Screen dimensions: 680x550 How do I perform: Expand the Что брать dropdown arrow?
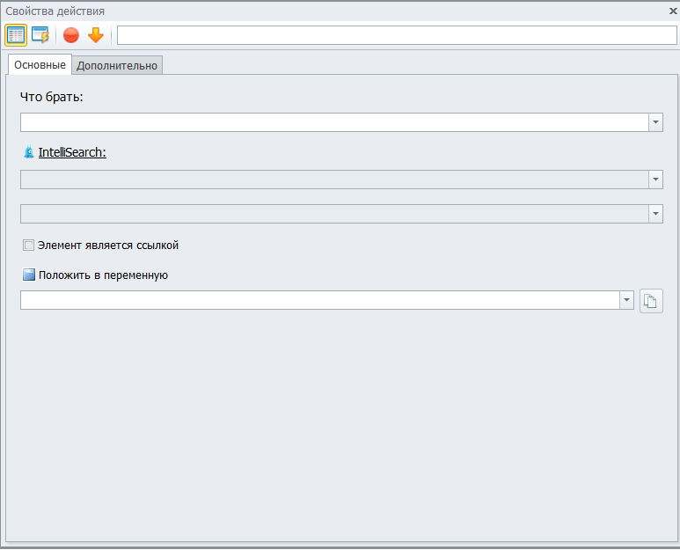click(x=655, y=122)
